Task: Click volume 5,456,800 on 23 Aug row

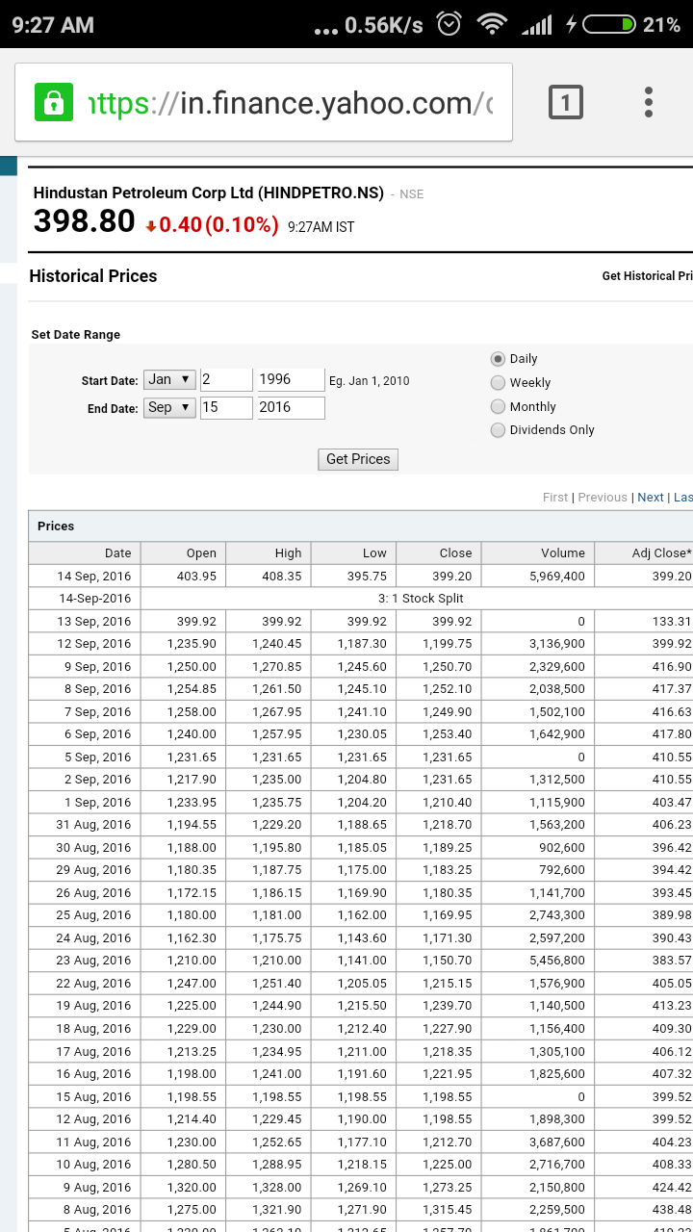Action: pos(538,961)
